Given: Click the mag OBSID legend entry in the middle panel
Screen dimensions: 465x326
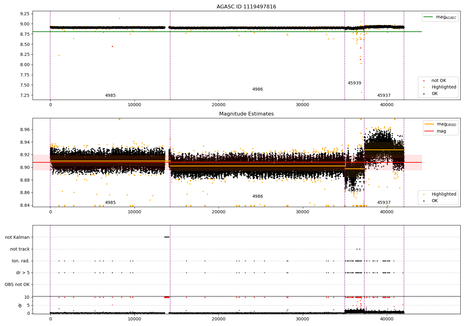Looking at the screenshot, I should (440, 124).
